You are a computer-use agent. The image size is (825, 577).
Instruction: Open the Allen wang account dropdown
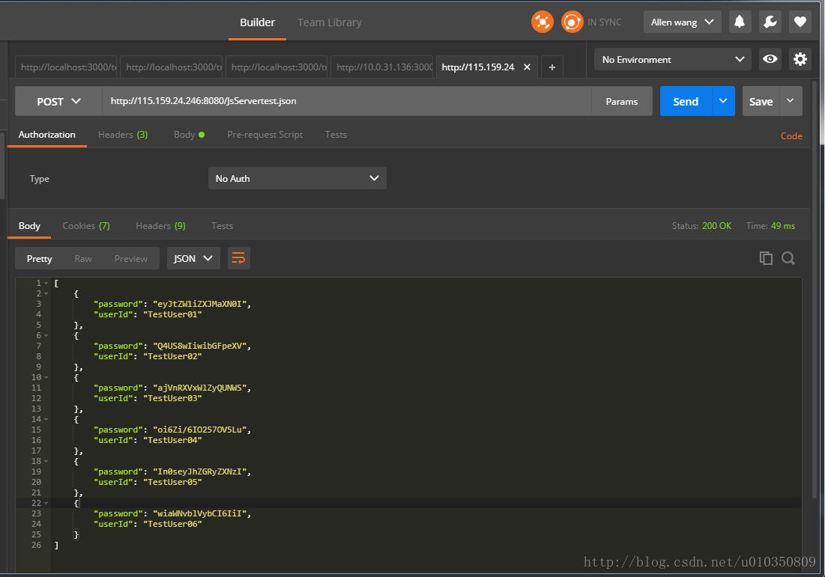tap(682, 22)
